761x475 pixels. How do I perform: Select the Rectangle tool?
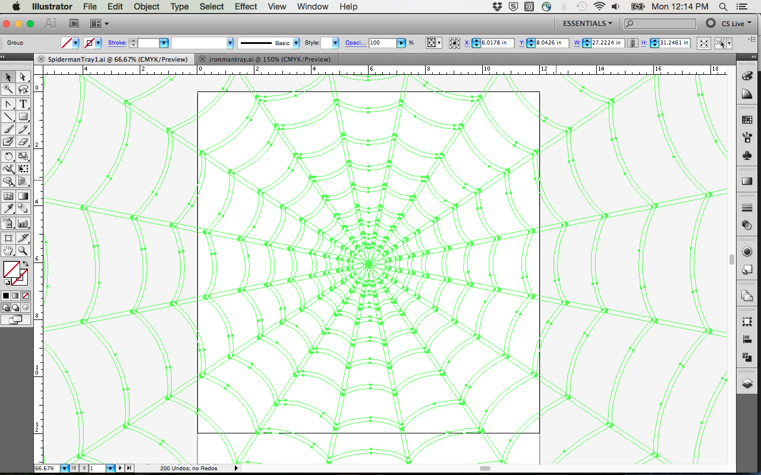click(x=23, y=116)
